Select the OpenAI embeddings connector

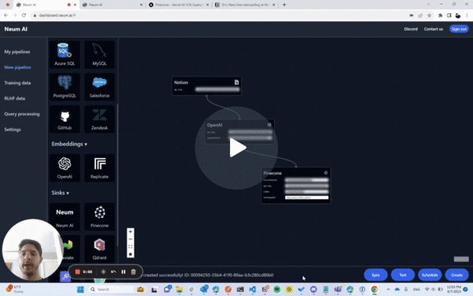(x=65, y=168)
